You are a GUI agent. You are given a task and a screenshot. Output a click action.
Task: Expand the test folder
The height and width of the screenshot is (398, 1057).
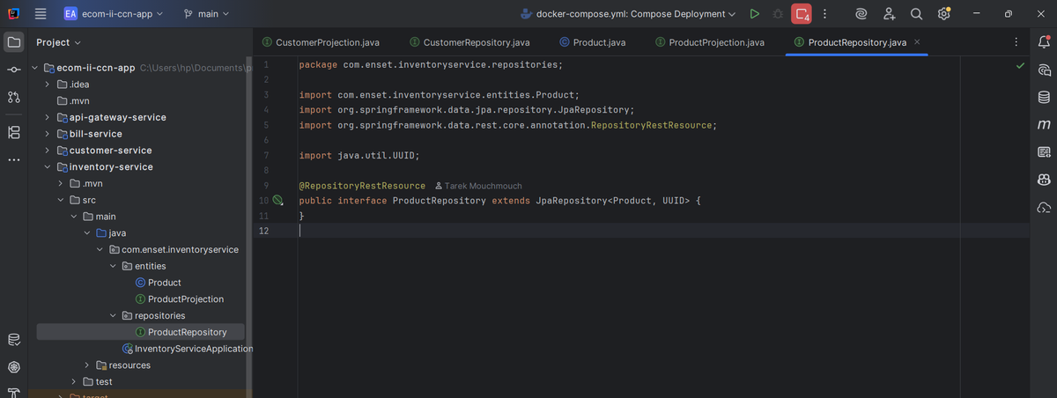coord(73,382)
